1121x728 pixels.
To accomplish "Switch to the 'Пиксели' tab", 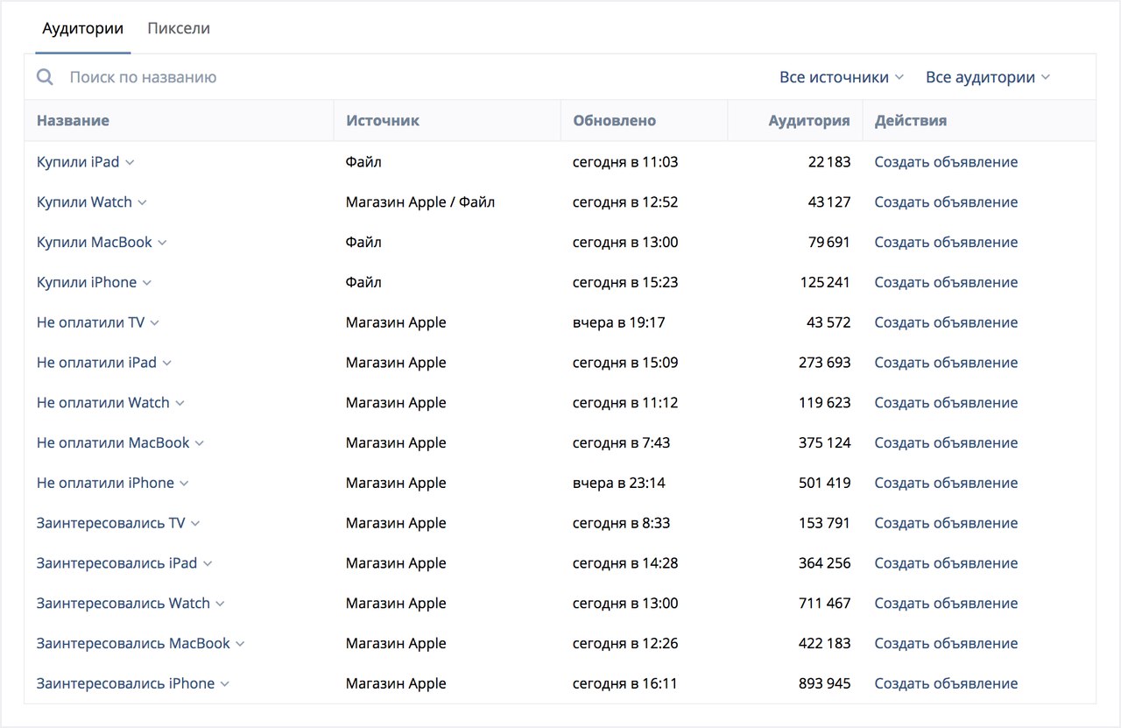I will tap(179, 28).
